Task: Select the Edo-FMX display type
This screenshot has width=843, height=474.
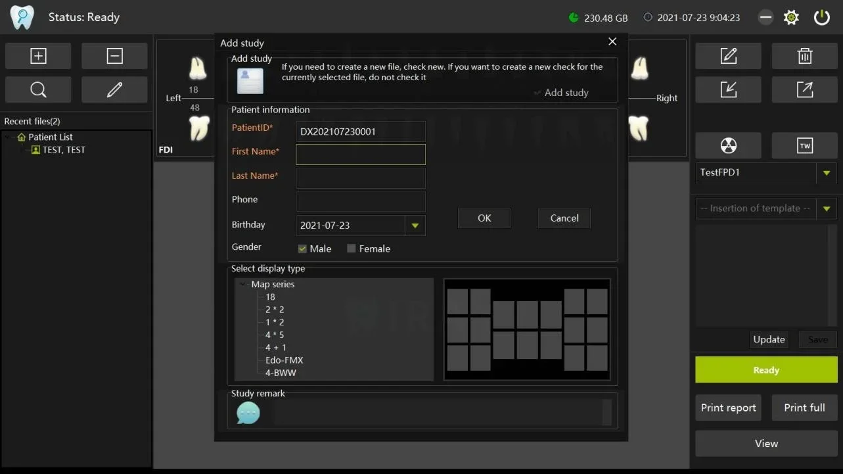Action: pos(284,360)
